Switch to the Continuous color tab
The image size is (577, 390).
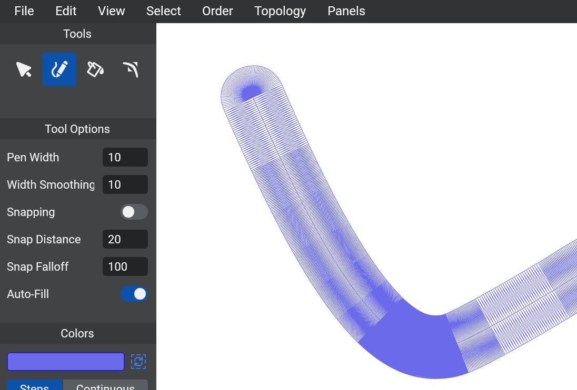coord(105,385)
